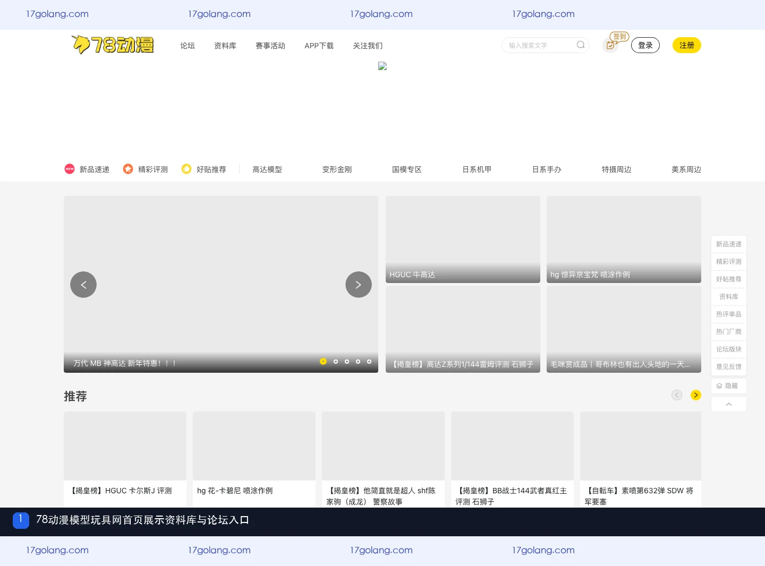Select the 美系周边 category tab
The height and width of the screenshot is (566, 765).
(686, 169)
